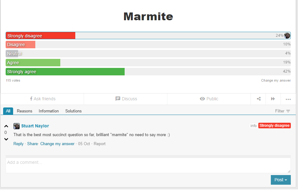This screenshot has width=298, height=190.
Task: Toggle the Public visibility setting
Action: point(209,99)
